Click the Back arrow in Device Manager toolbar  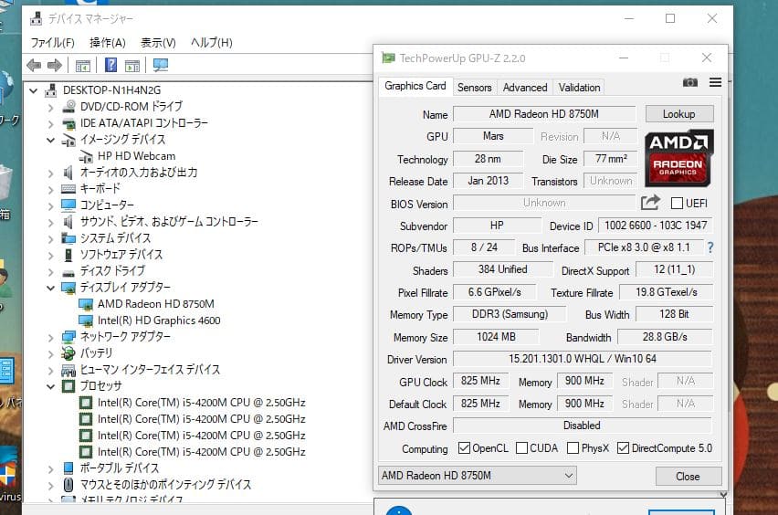pyautogui.click(x=34, y=65)
